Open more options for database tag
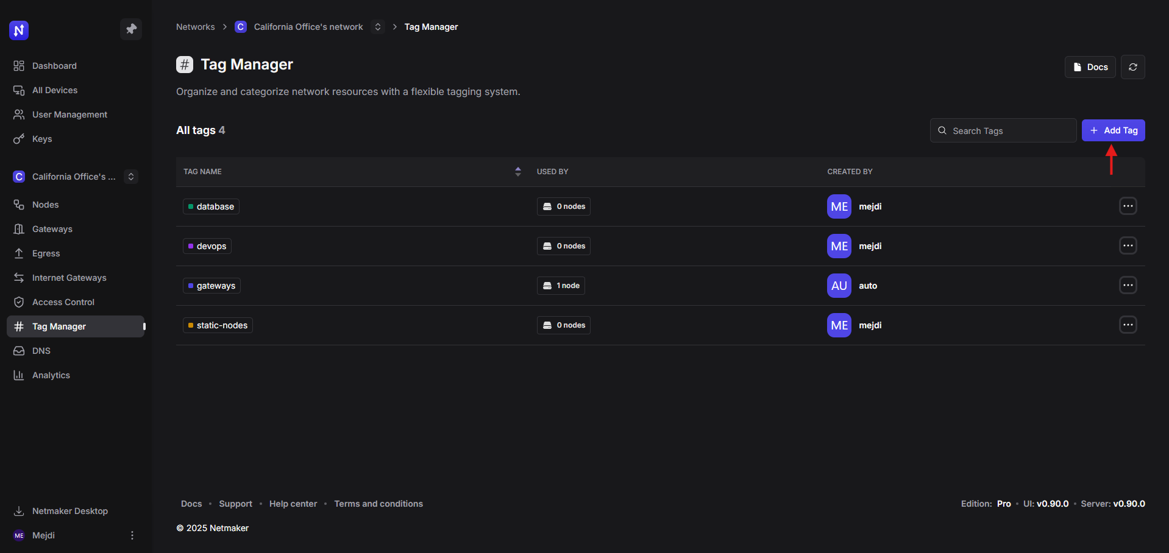Viewport: 1169px width, 553px height. 1128,206
